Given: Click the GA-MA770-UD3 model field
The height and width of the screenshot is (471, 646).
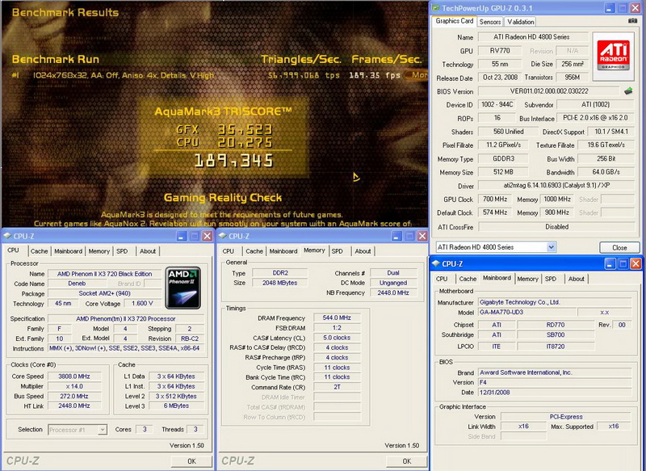Looking at the screenshot, I should (526, 312).
